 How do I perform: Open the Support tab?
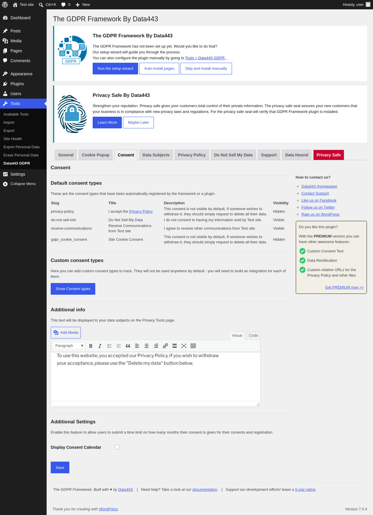click(269, 155)
